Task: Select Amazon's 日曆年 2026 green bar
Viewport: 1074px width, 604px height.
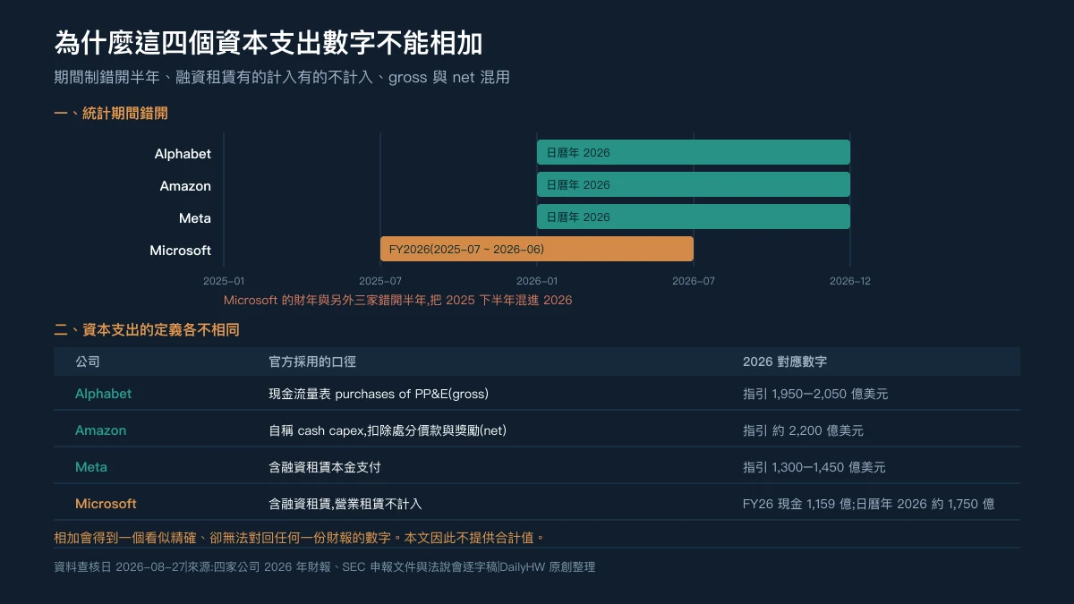Action: click(694, 185)
